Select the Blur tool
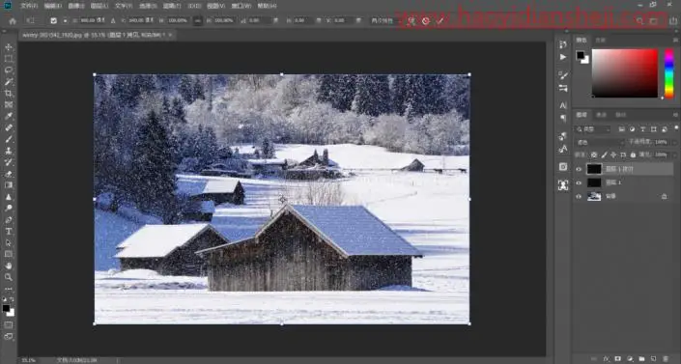 coord(9,197)
